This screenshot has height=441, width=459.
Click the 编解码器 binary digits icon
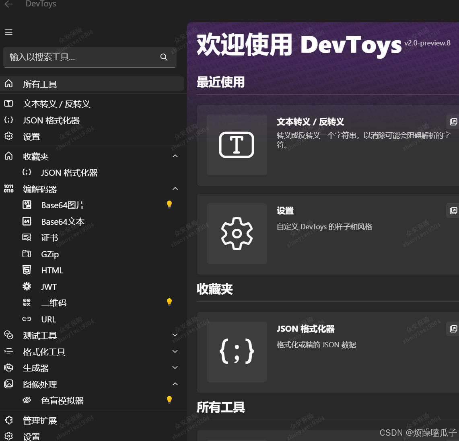point(9,189)
